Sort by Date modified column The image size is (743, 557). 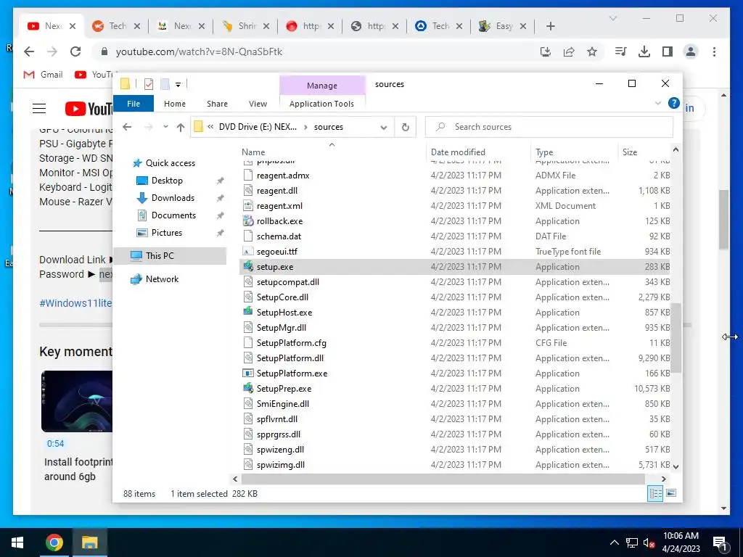point(459,152)
